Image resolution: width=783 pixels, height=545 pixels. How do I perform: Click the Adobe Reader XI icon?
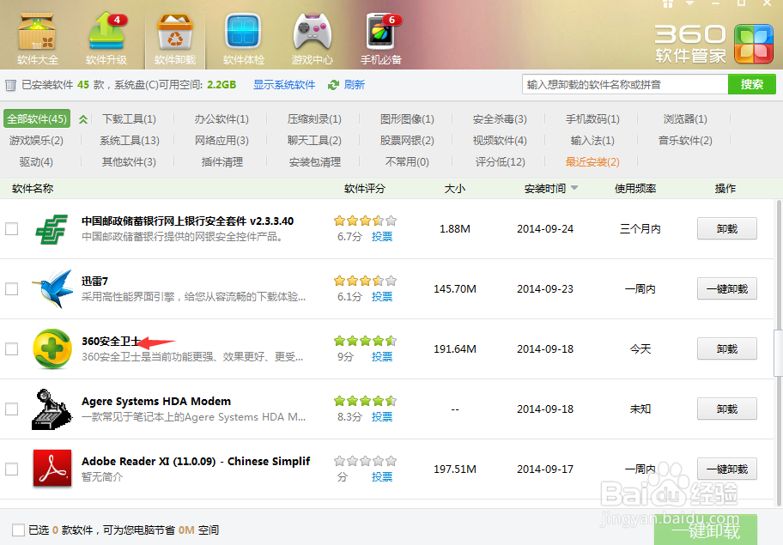[52, 469]
